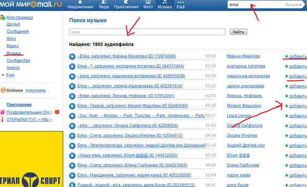Add екатерина потапова's track to playlist

coord(296,66)
